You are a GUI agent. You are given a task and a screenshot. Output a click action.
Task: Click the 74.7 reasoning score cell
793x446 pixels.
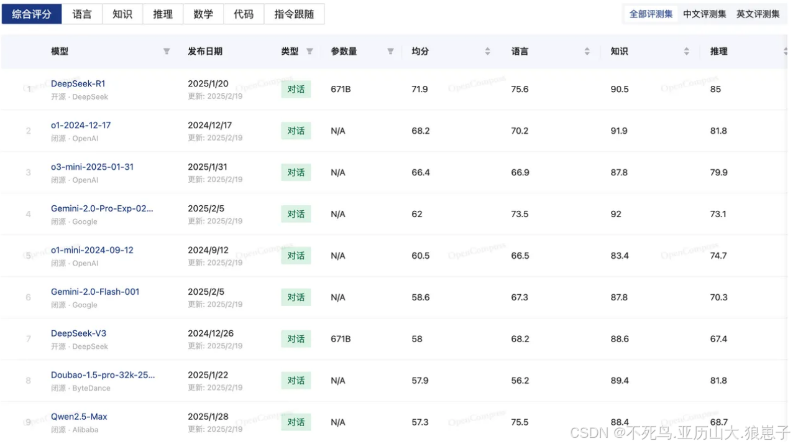[x=718, y=256]
